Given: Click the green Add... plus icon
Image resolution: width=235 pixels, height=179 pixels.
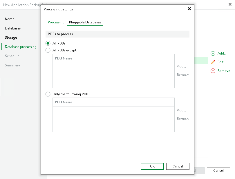Looking at the screenshot, I should (213, 53).
